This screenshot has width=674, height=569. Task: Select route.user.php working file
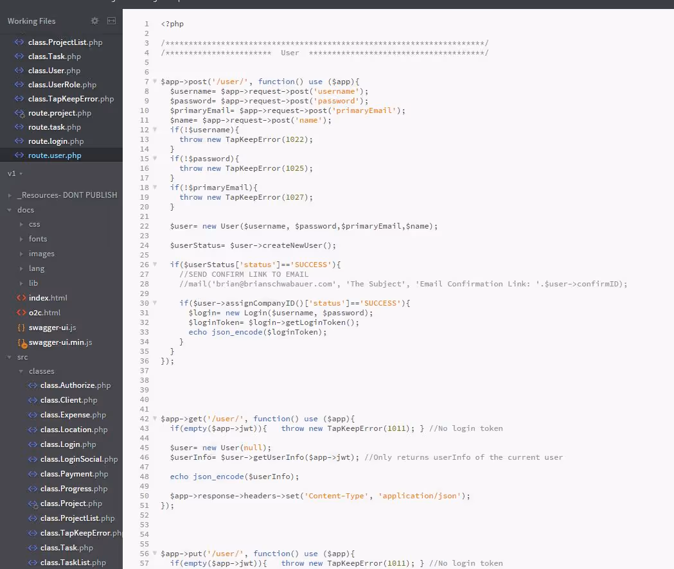(55, 155)
